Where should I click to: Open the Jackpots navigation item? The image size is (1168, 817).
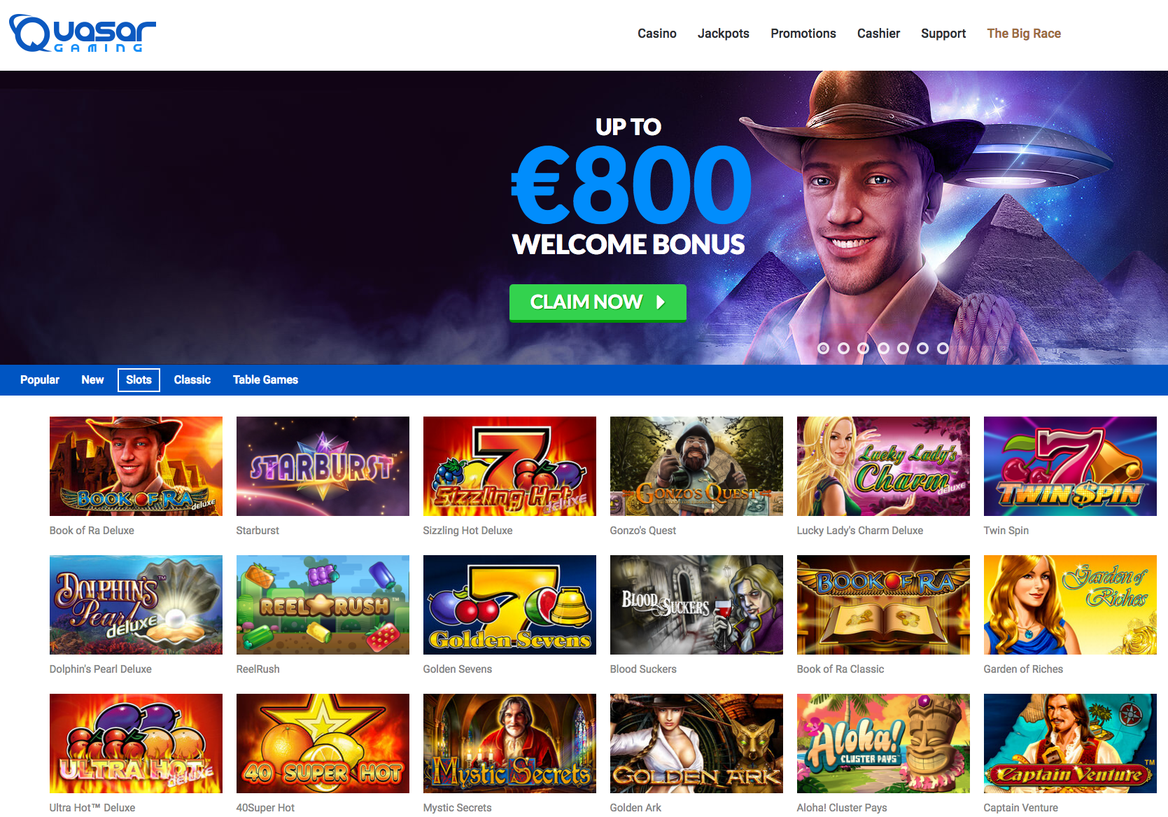point(724,34)
